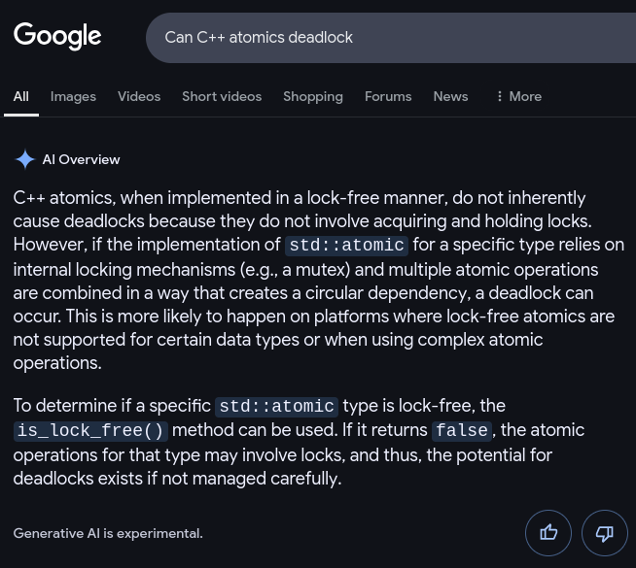
Task: Click the Google logo
Action: click(x=57, y=37)
